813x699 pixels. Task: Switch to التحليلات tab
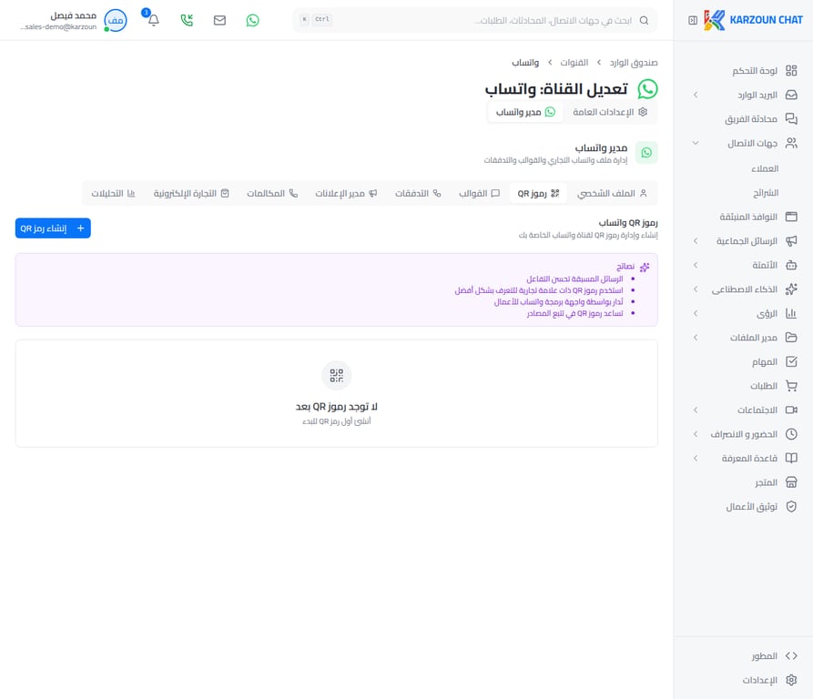113,193
